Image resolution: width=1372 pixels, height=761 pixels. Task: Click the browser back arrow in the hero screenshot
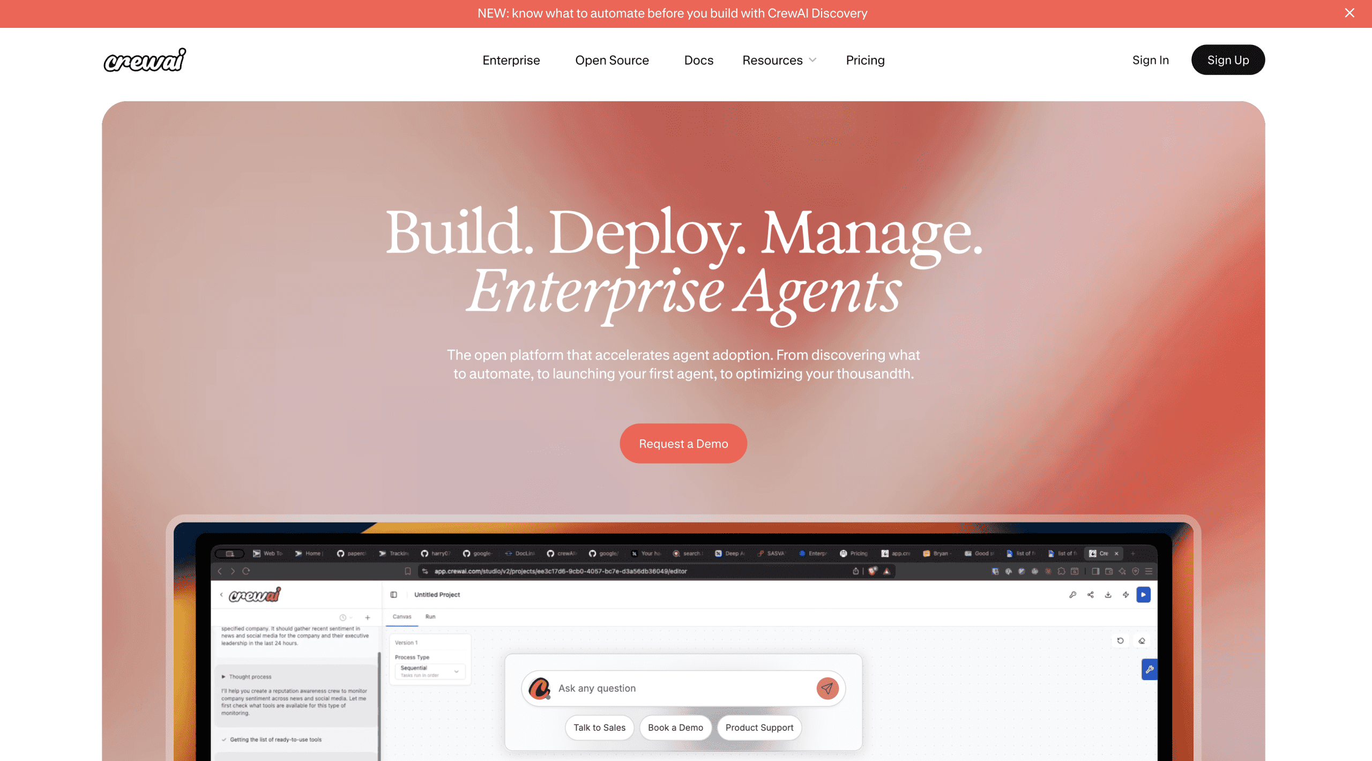click(219, 571)
